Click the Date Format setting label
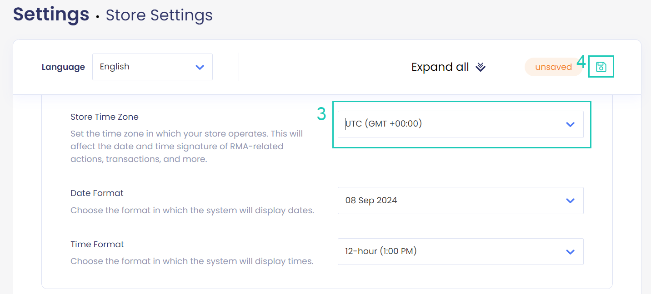 [97, 193]
